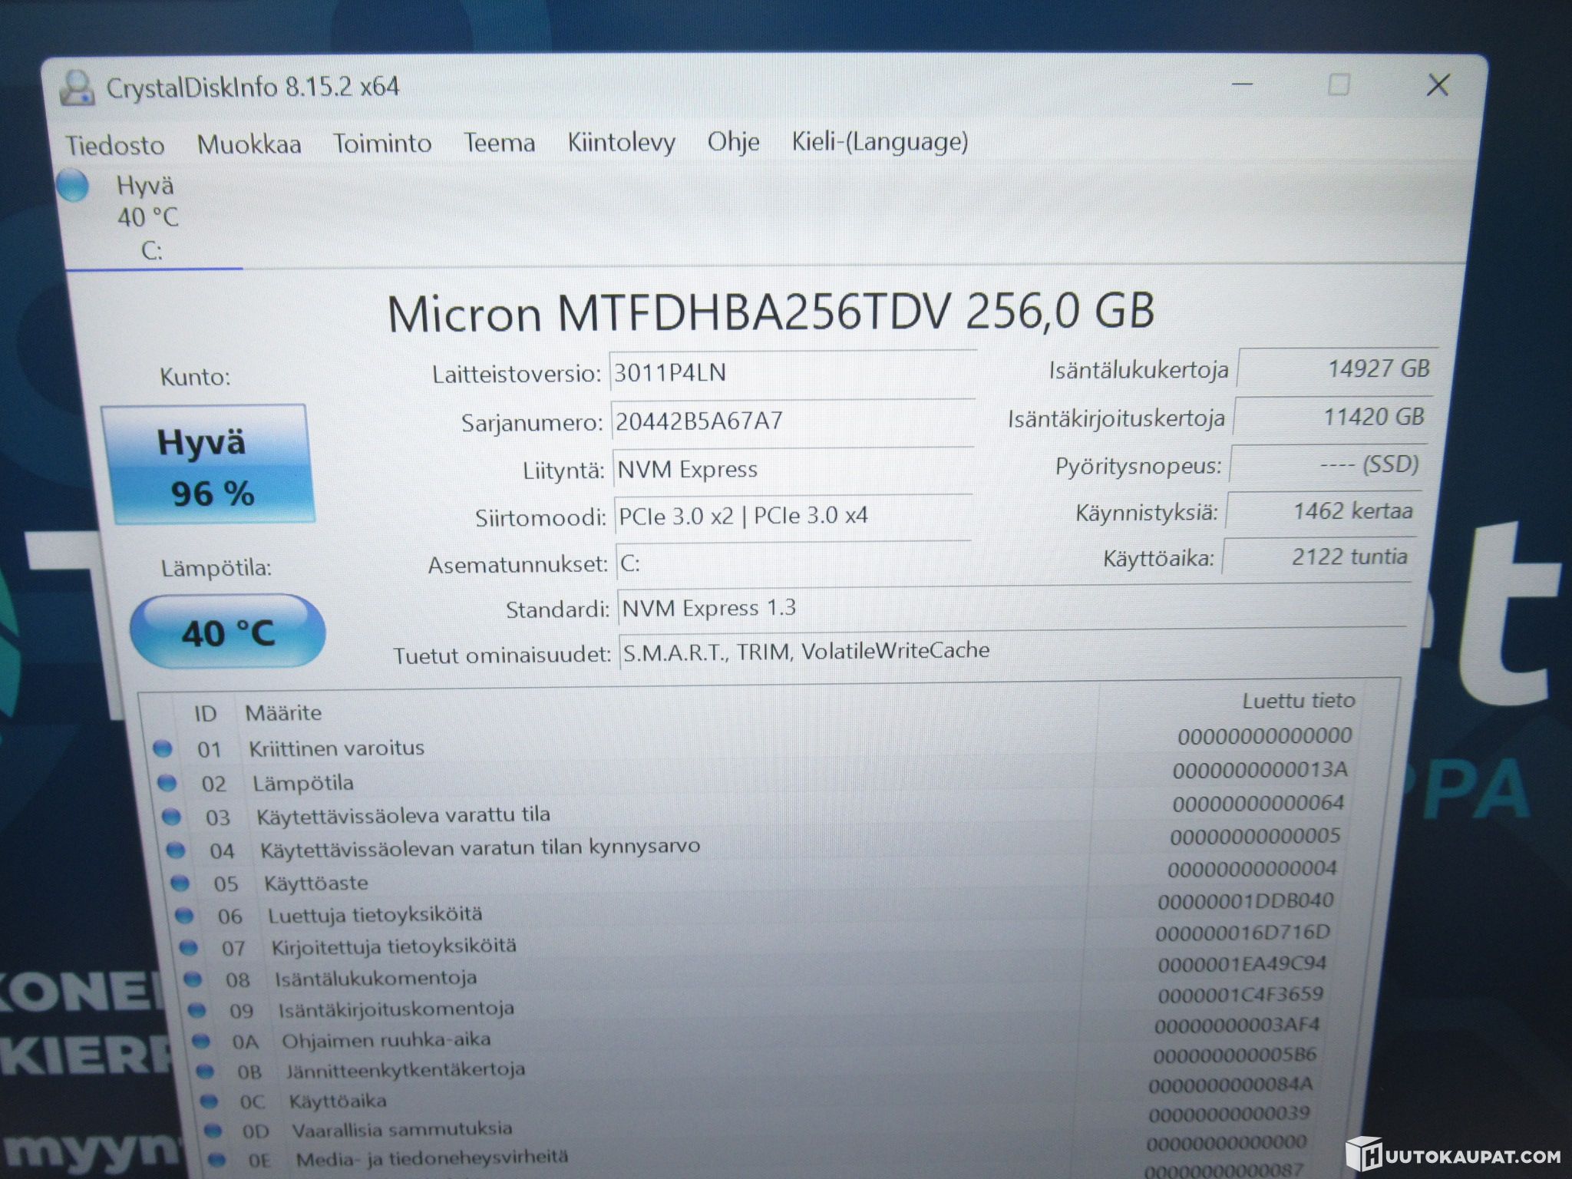Click the Micron MTFDHBA256TDV 256,0 GB title

click(x=771, y=312)
